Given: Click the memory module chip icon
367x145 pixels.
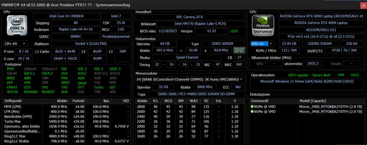Looking at the screenshot, I should coord(239,50).
